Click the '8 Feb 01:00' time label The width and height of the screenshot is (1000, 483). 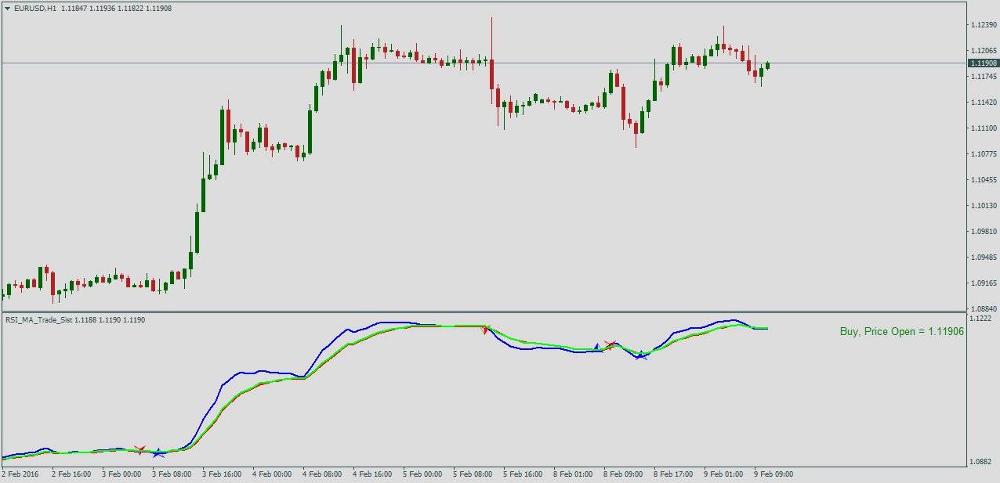tap(573, 474)
